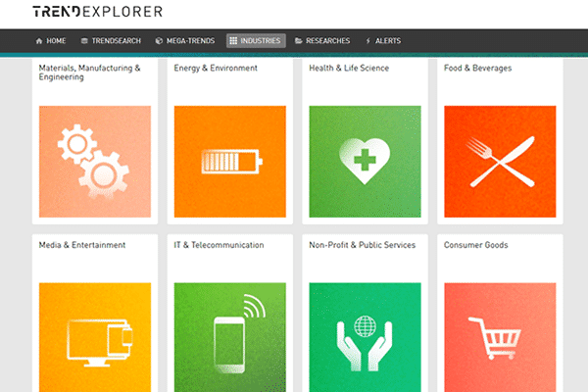Click the heart with cross icon tile
Viewport: 588px width, 392px height.
(x=365, y=162)
